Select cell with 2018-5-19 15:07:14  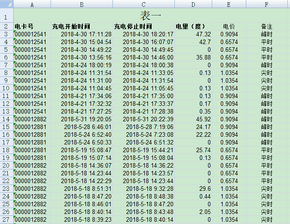(x=81, y=158)
